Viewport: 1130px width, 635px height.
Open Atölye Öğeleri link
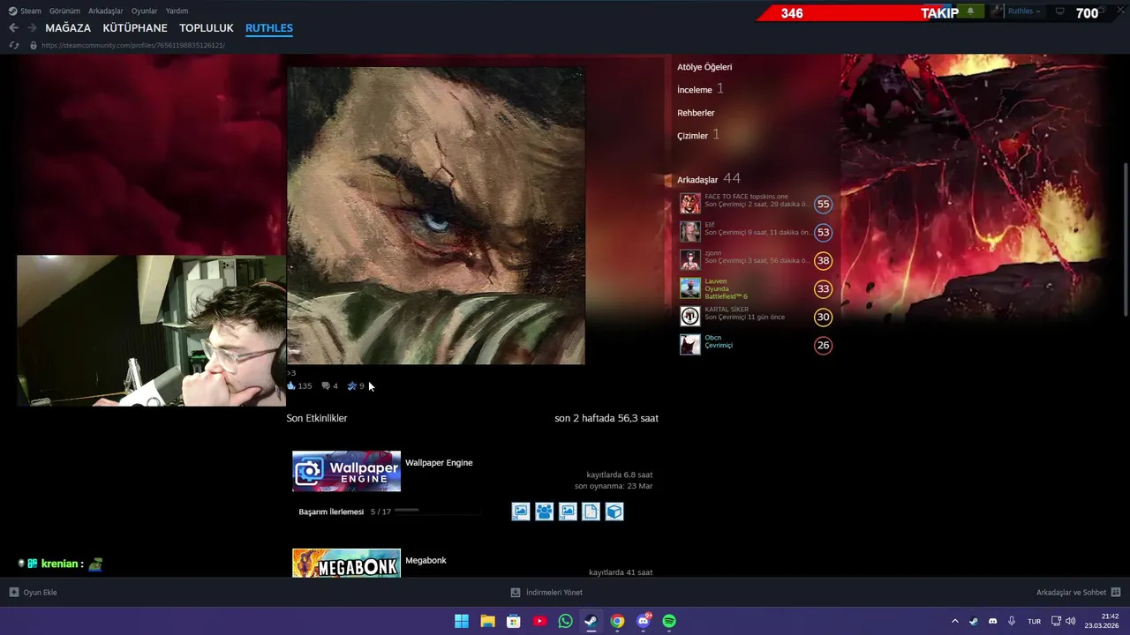pyautogui.click(x=704, y=67)
